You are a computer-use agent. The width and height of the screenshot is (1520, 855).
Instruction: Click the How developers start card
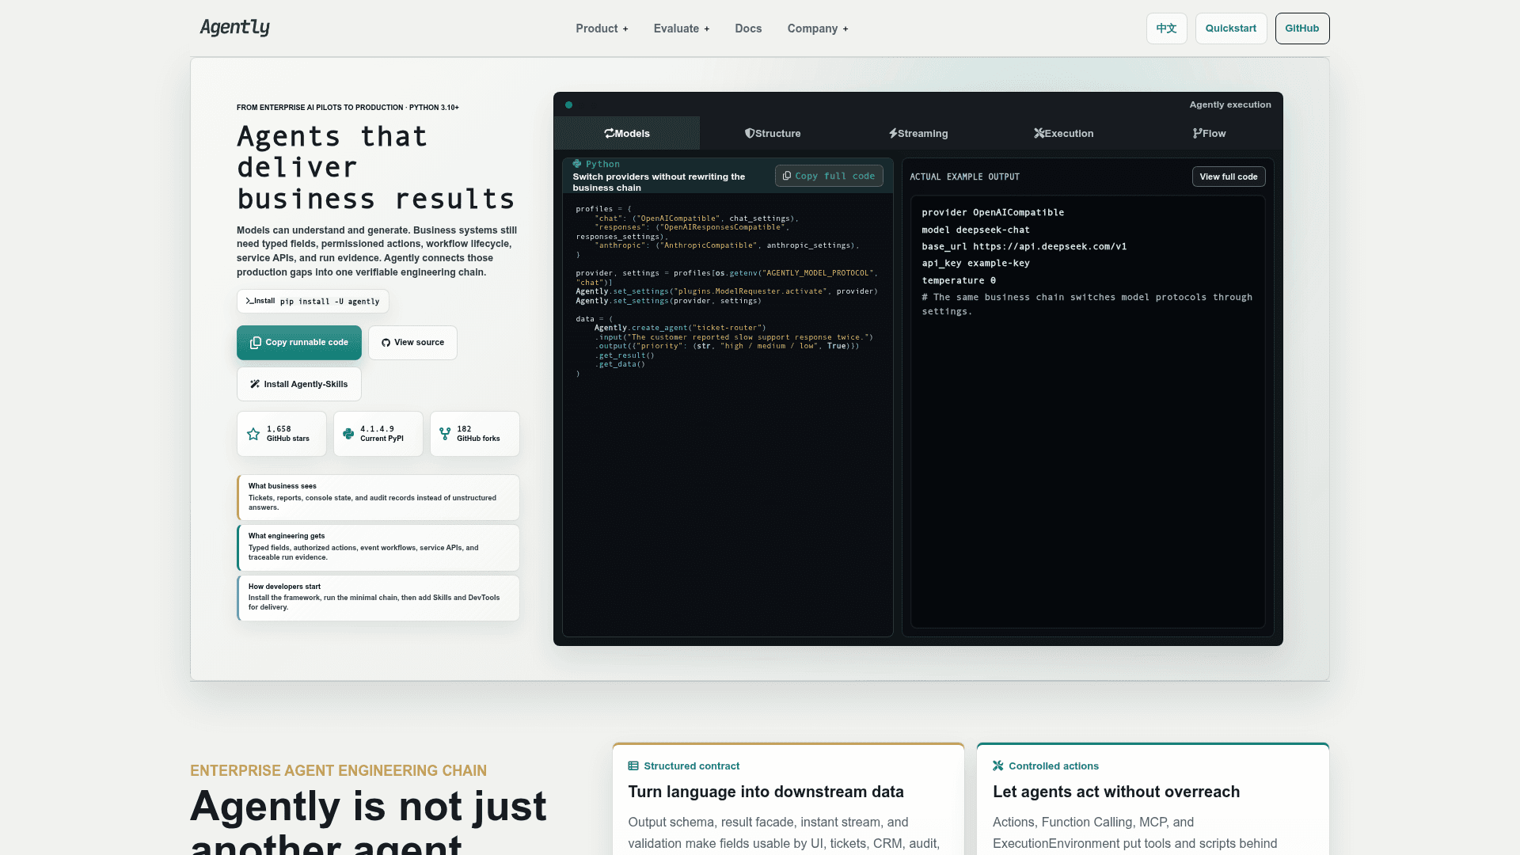[x=378, y=598]
